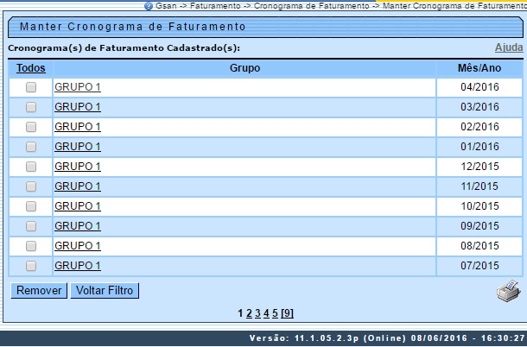Click the Manter Cronograma de Faturamento title
The image size is (527, 347).
coord(133,27)
